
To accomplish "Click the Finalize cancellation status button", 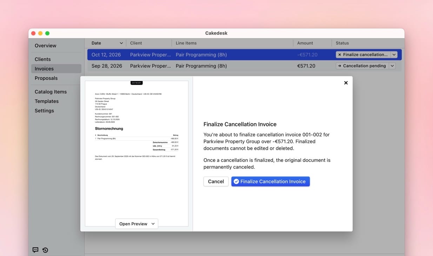I will pos(363,55).
